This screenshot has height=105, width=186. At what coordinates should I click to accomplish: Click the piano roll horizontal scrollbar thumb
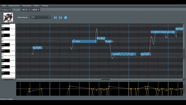105,79
